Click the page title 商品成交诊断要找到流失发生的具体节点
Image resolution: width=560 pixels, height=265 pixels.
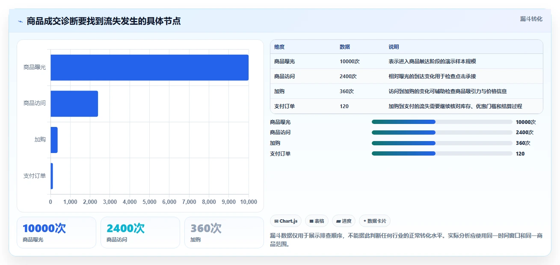point(104,21)
